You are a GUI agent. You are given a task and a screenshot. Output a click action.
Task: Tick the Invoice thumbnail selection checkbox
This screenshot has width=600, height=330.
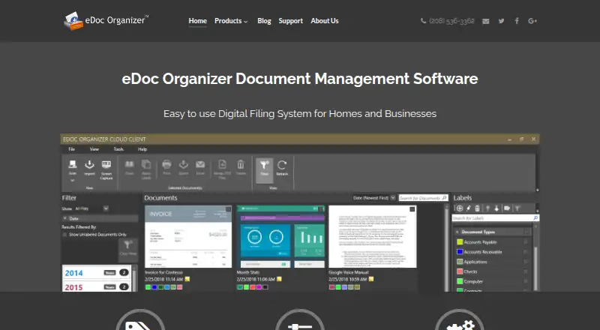(229, 209)
